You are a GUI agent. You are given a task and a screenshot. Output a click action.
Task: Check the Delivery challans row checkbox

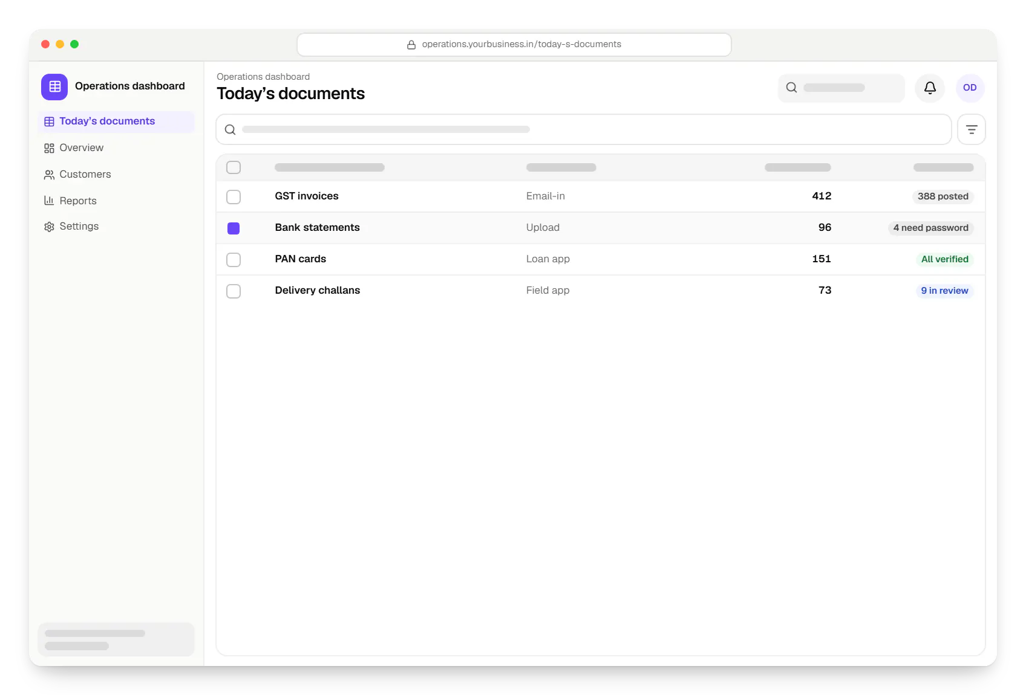[234, 291]
